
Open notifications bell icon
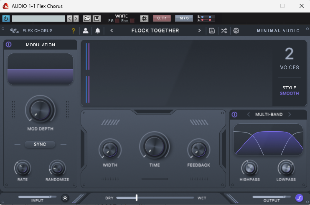pos(98,30)
